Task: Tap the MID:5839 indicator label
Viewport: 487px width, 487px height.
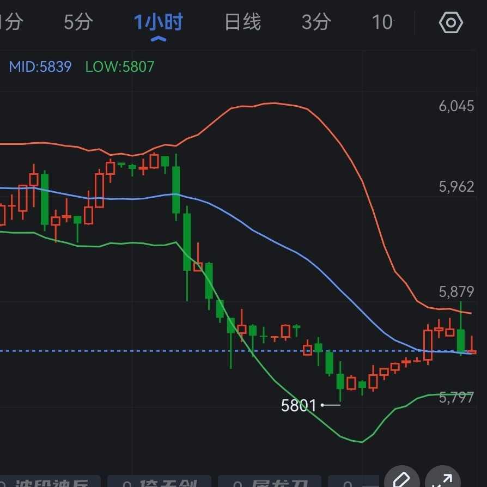Action: click(x=40, y=67)
